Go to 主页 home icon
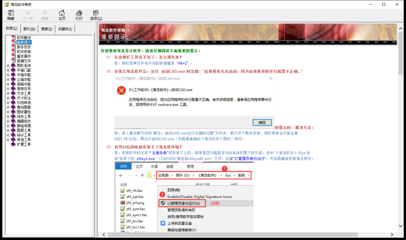Screen dimensions: 406x240 (62, 13)
